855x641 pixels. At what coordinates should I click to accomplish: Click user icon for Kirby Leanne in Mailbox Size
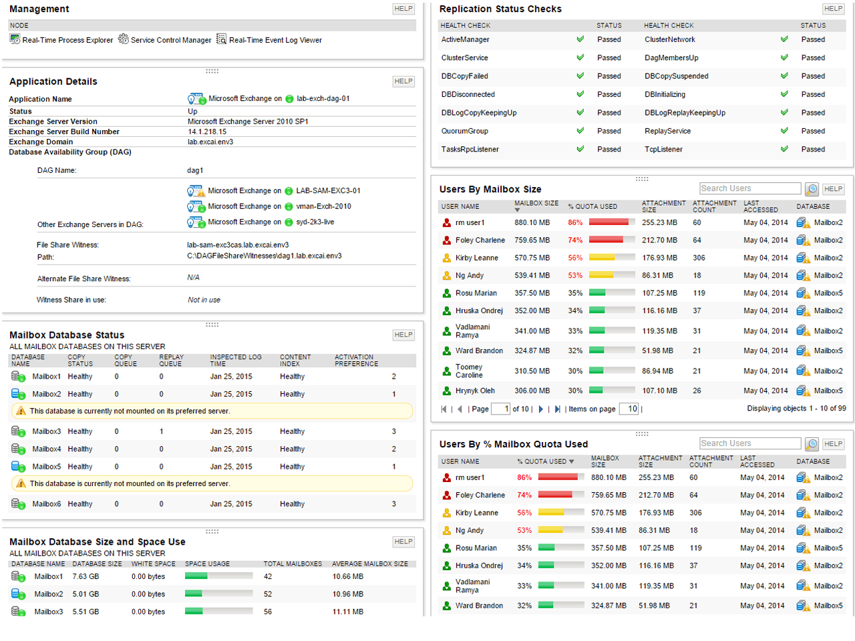pos(447,258)
